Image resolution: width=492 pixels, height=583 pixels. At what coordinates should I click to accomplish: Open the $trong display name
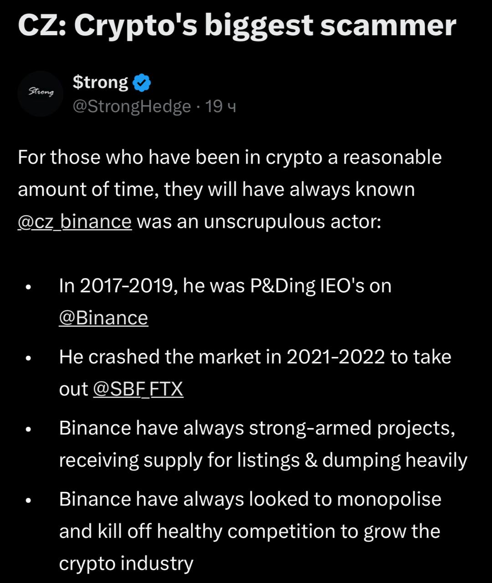[x=100, y=82]
